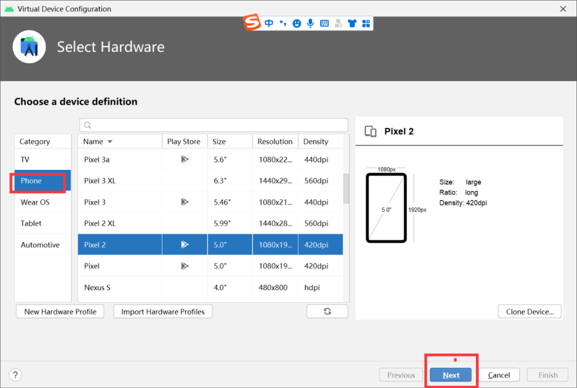
Task: Click the Next button
Action: pyautogui.click(x=451, y=375)
